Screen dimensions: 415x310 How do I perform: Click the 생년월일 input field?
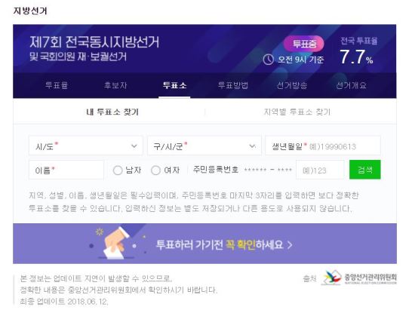[x=323, y=146]
